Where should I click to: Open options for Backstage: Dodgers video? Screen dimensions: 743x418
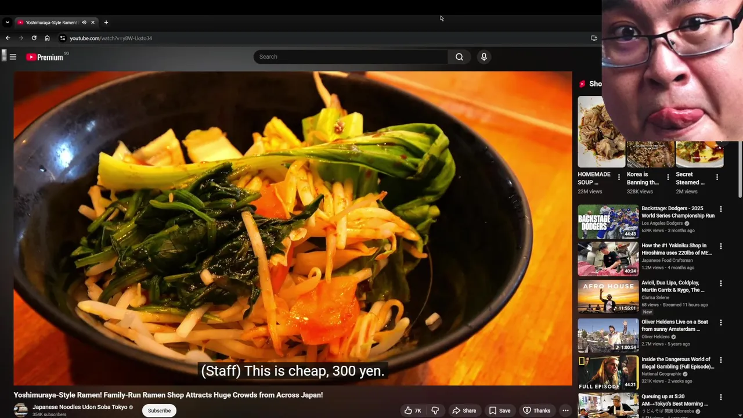tap(721, 209)
